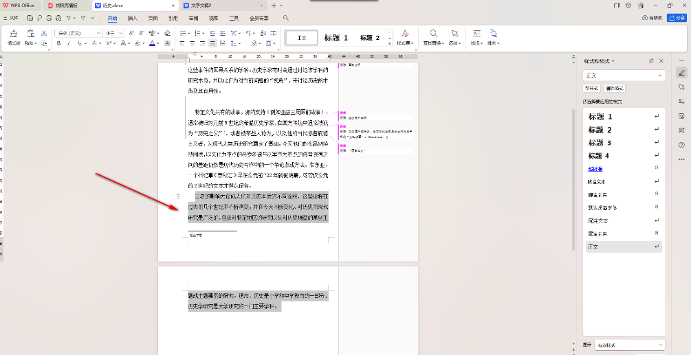691x355 pixels.
Task: Pin the Styles and Formatting panel
Action: (x=651, y=61)
